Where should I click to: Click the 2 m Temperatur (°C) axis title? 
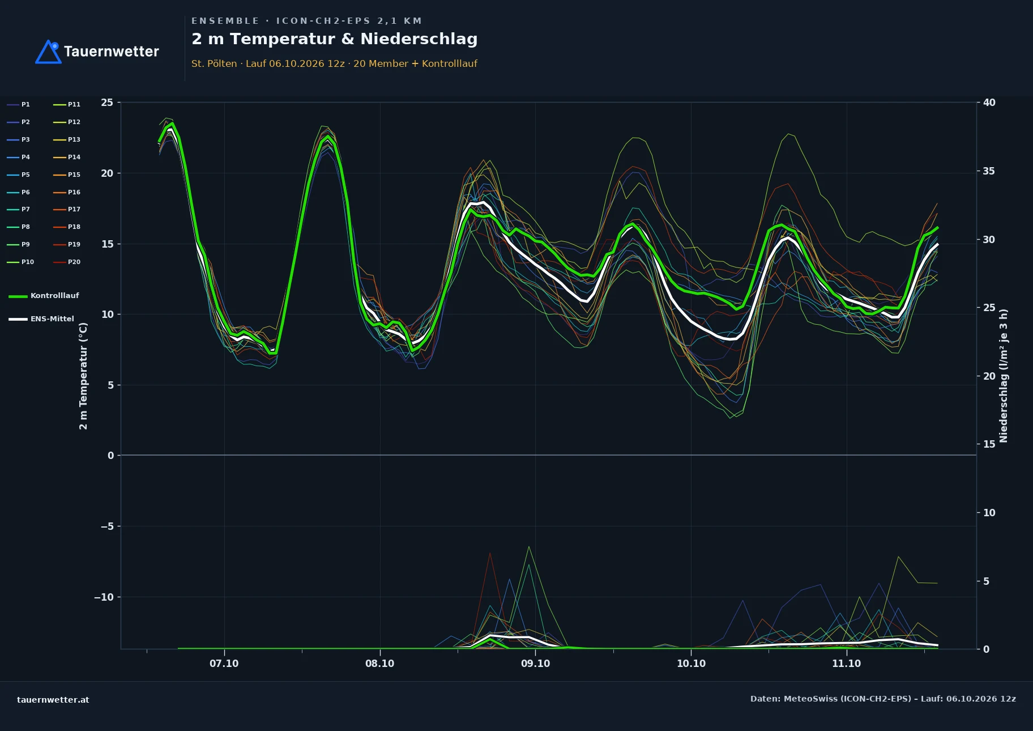pos(83,376)
